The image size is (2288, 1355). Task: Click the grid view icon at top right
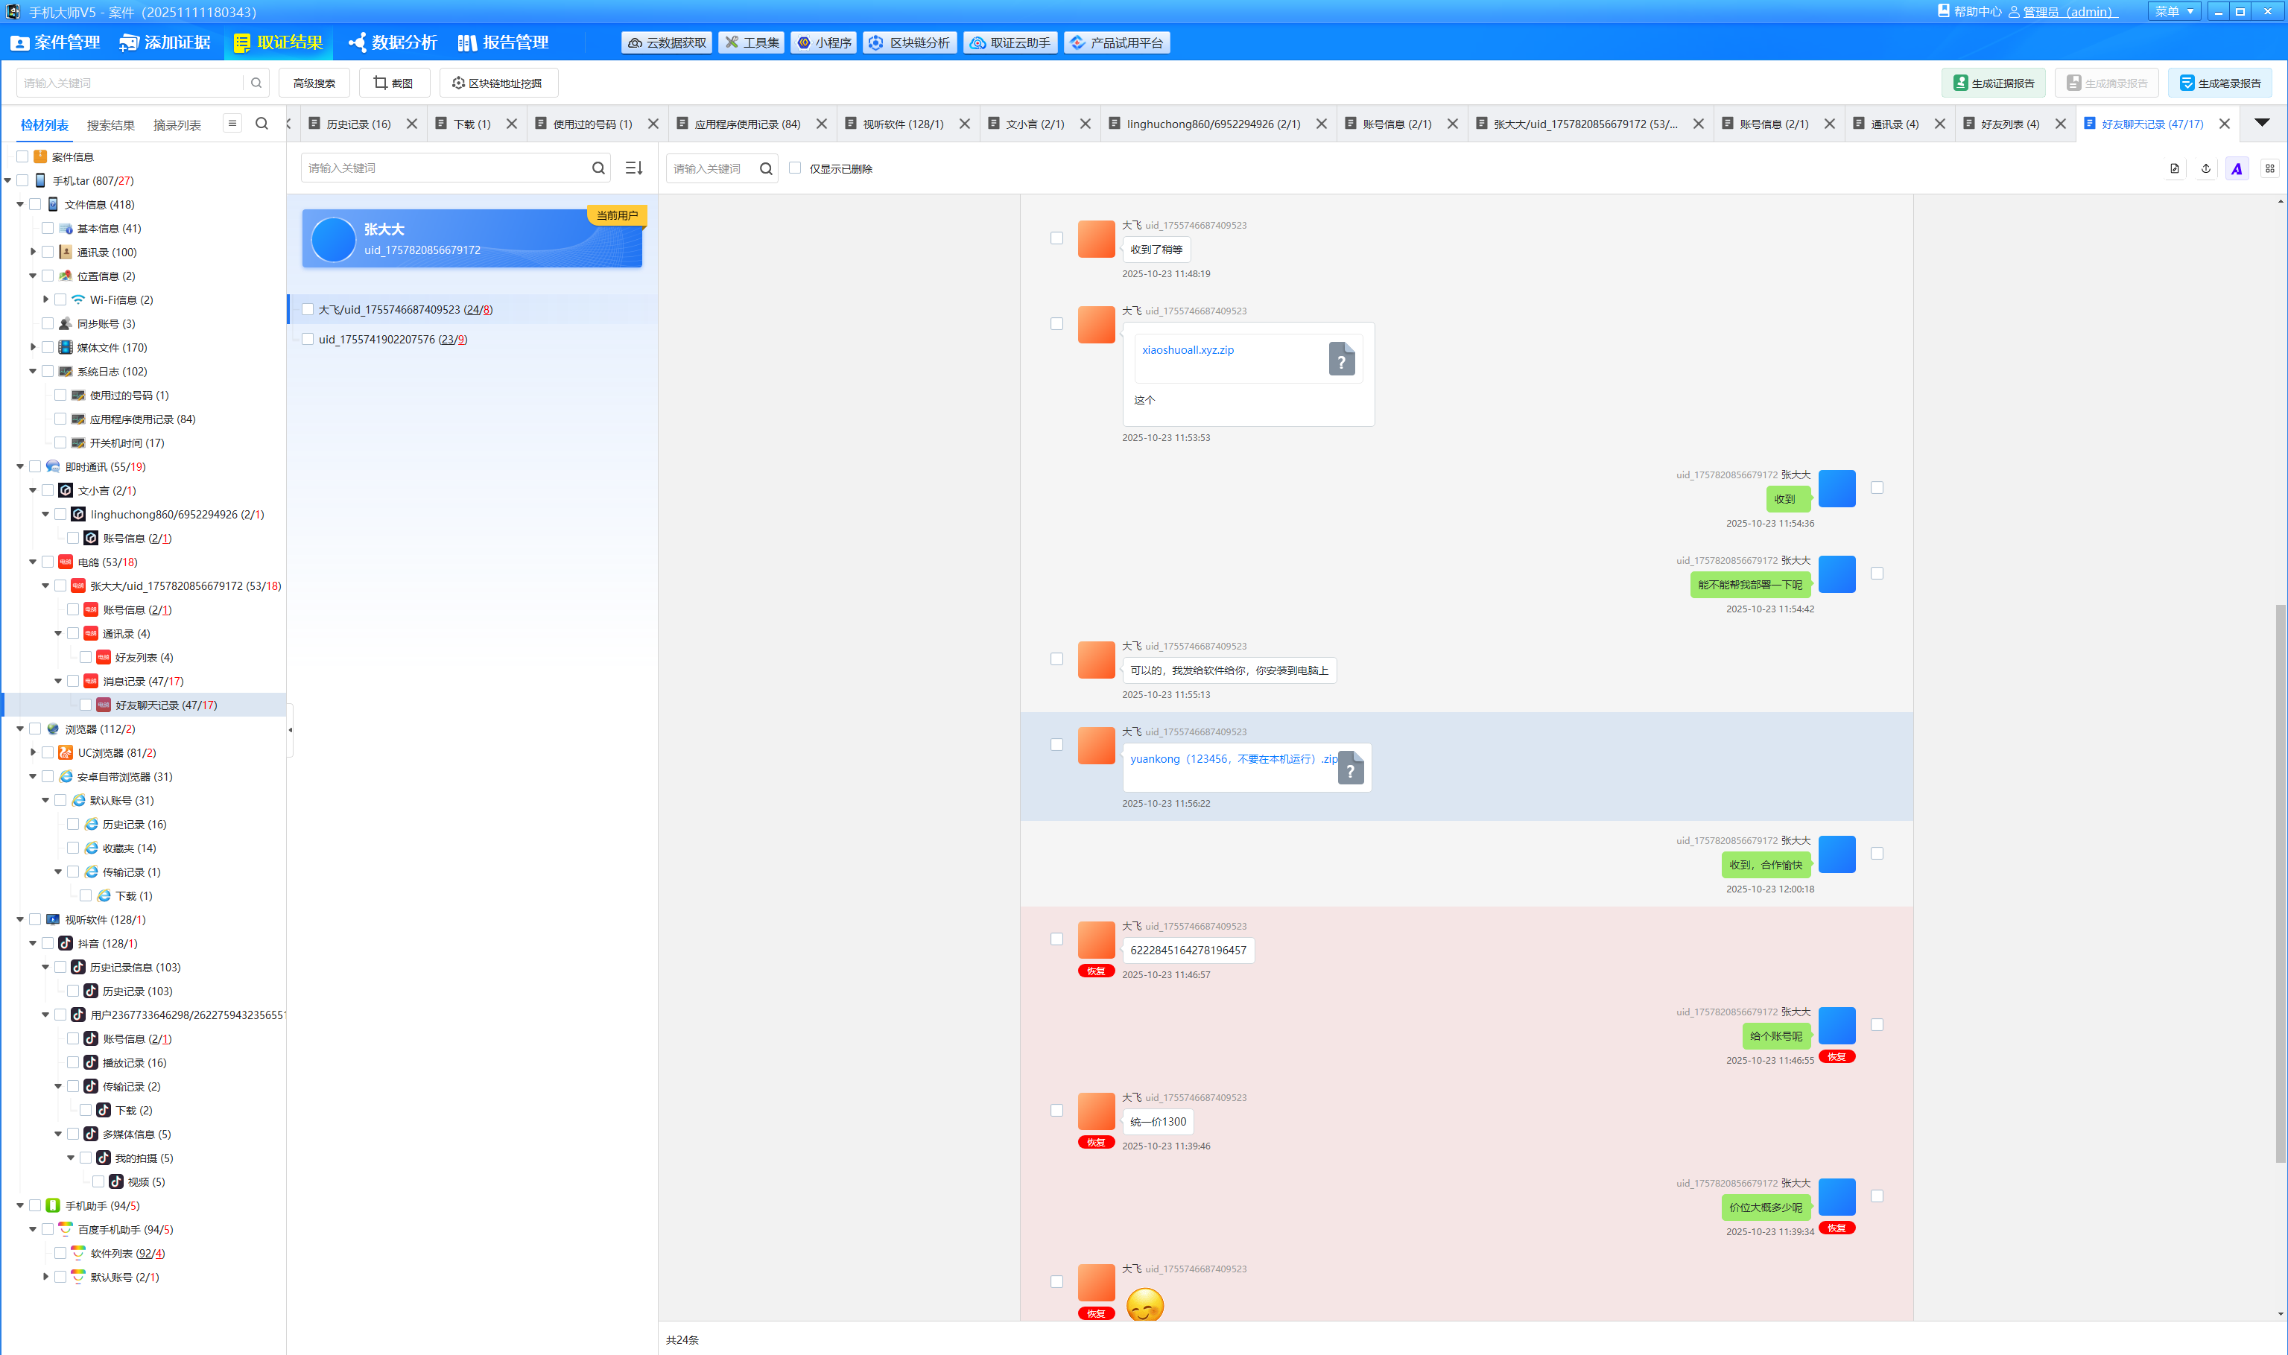click(x=2269, y=169)
